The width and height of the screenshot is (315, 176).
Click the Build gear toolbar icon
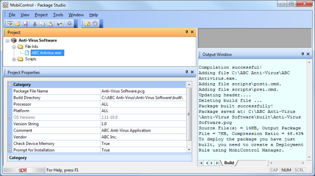[x=95, y=24]
